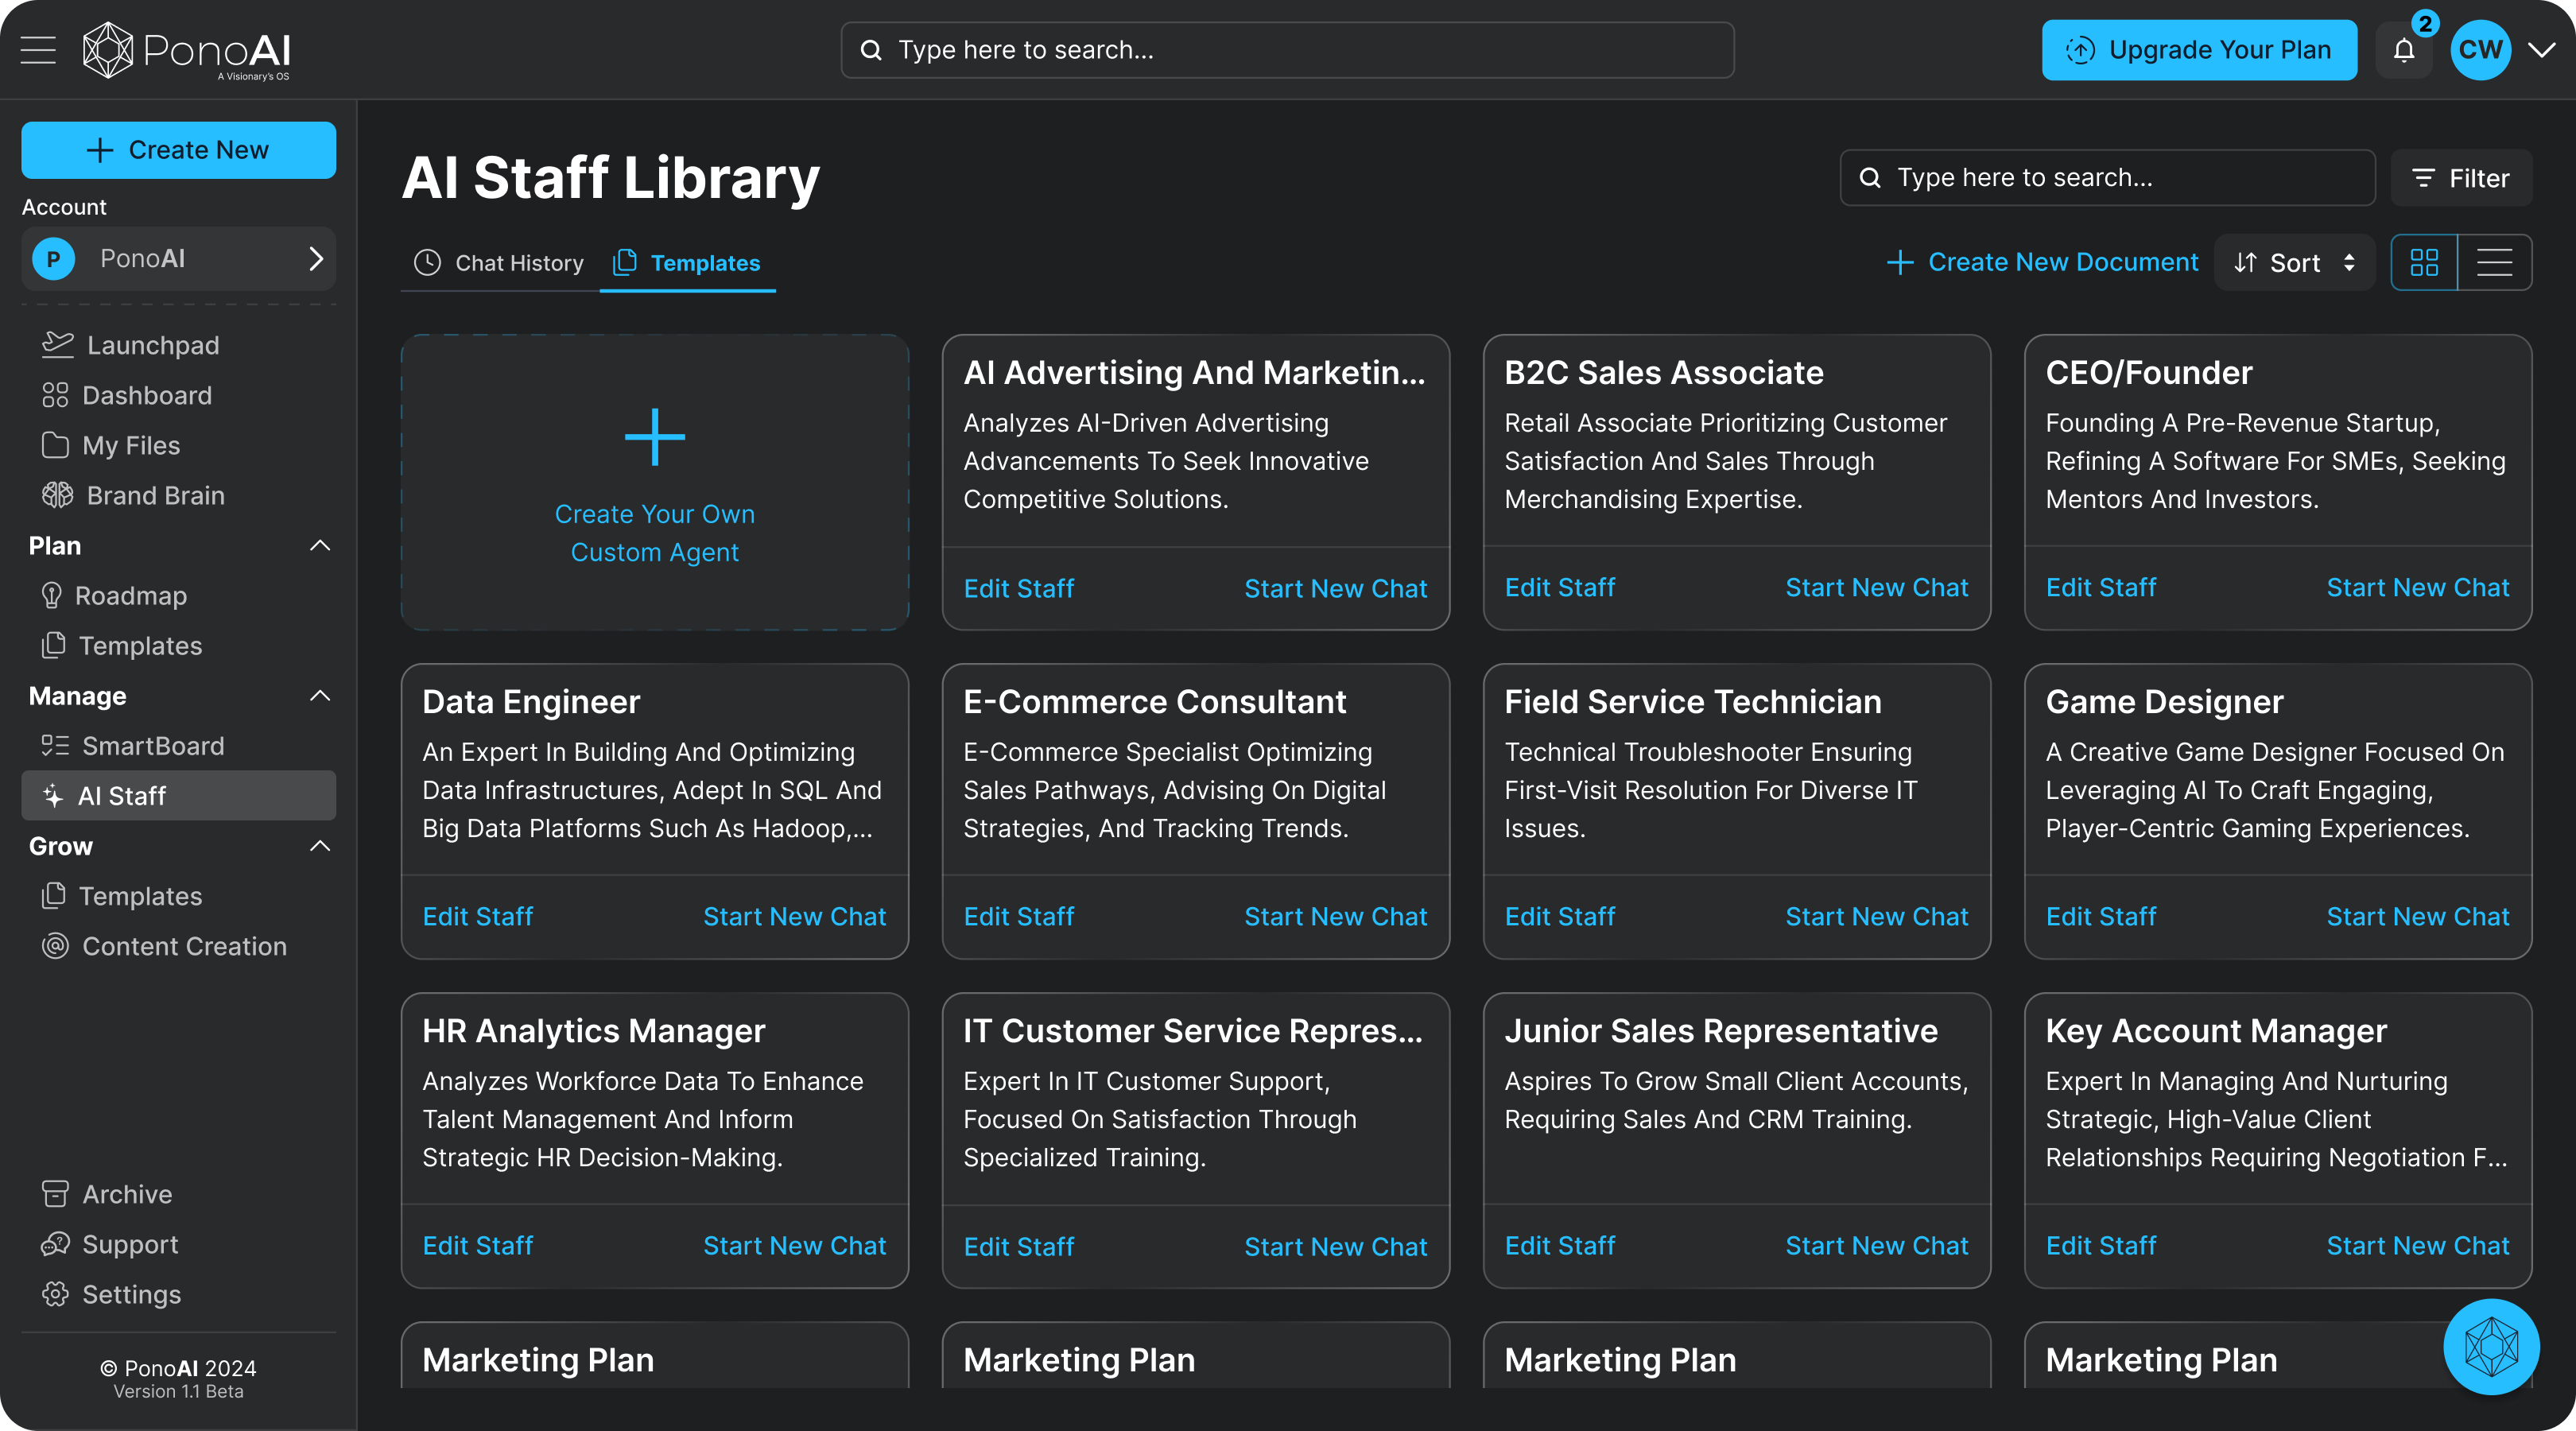Open Support in the sidebar
The width and height of the screenshot is (2576, 1431).
point(109,1244)
